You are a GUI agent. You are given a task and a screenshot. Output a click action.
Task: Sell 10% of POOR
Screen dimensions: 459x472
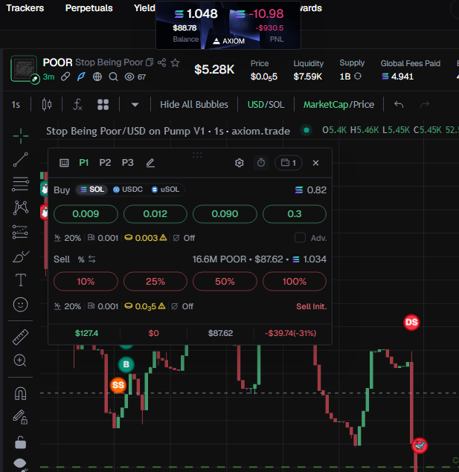[86, 282]
